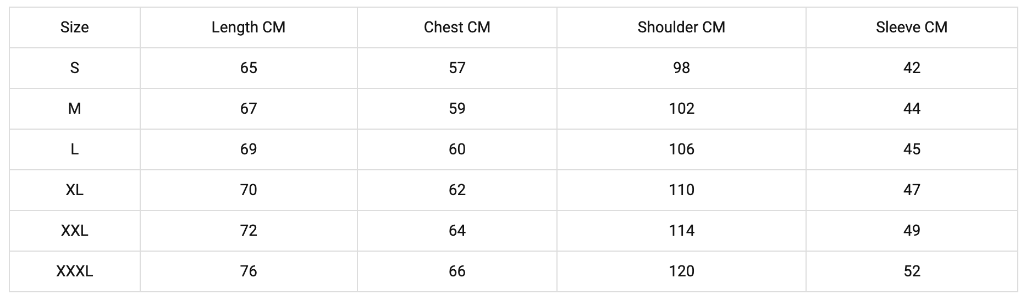Select the M size row label
1026x300 pixels.
(74, 109)
